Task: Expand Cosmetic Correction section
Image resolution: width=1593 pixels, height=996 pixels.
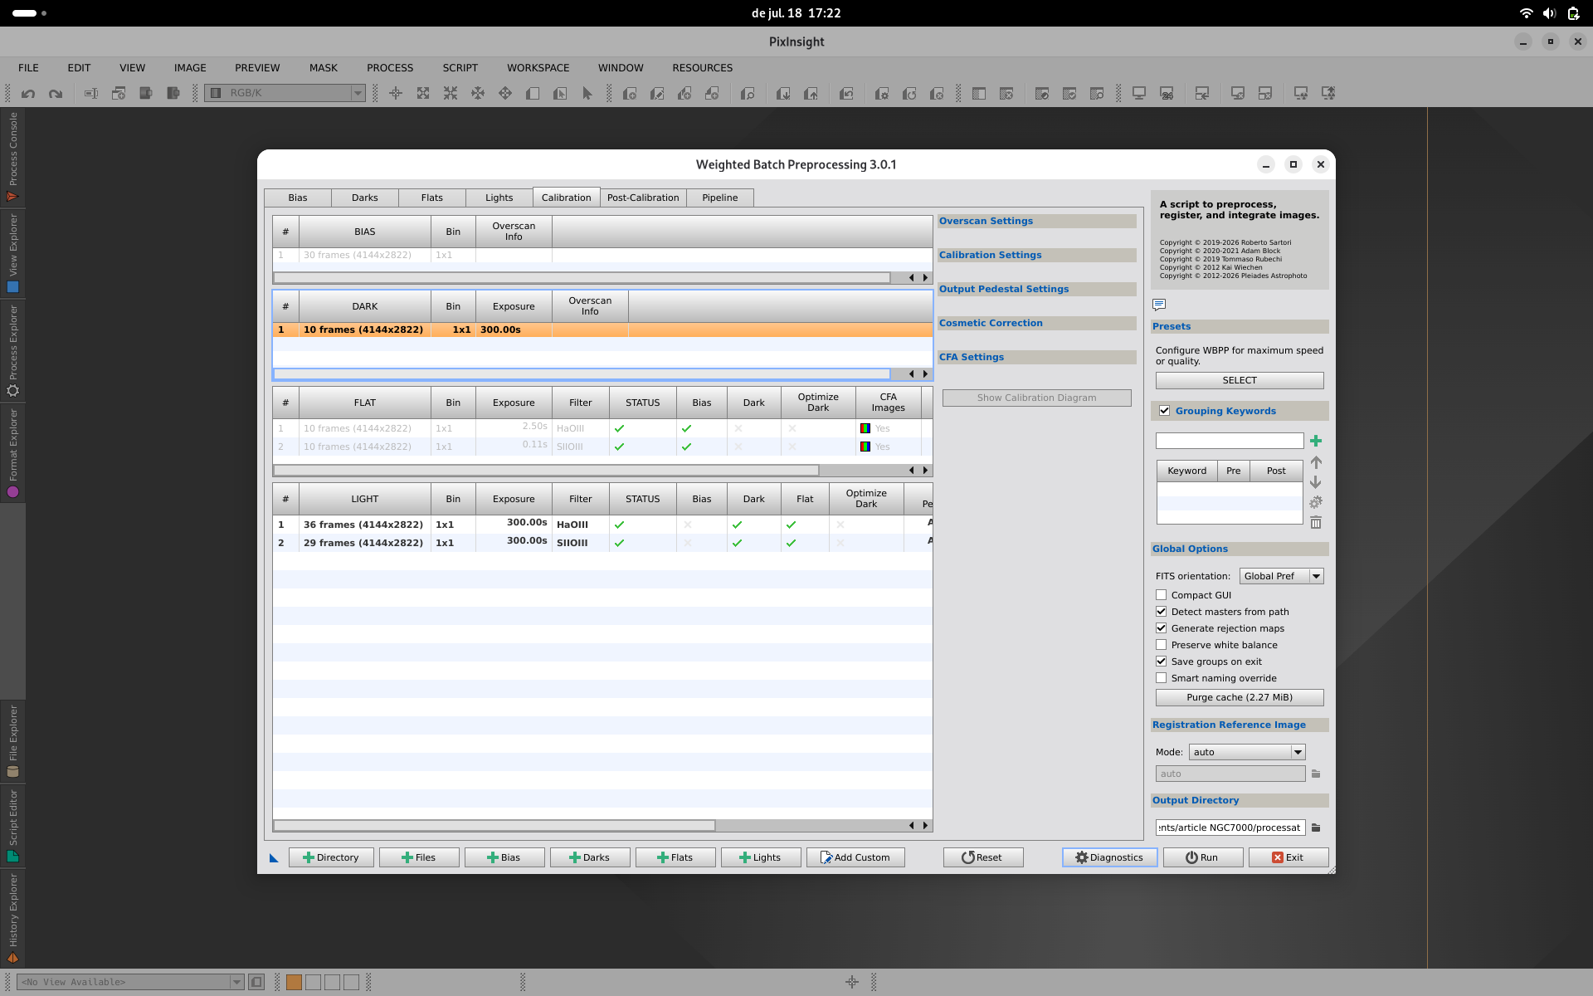Action: click(1036, 323)
